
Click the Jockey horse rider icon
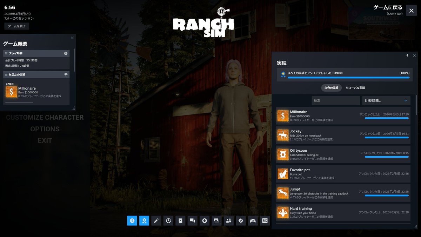click(x=283, y=135)
